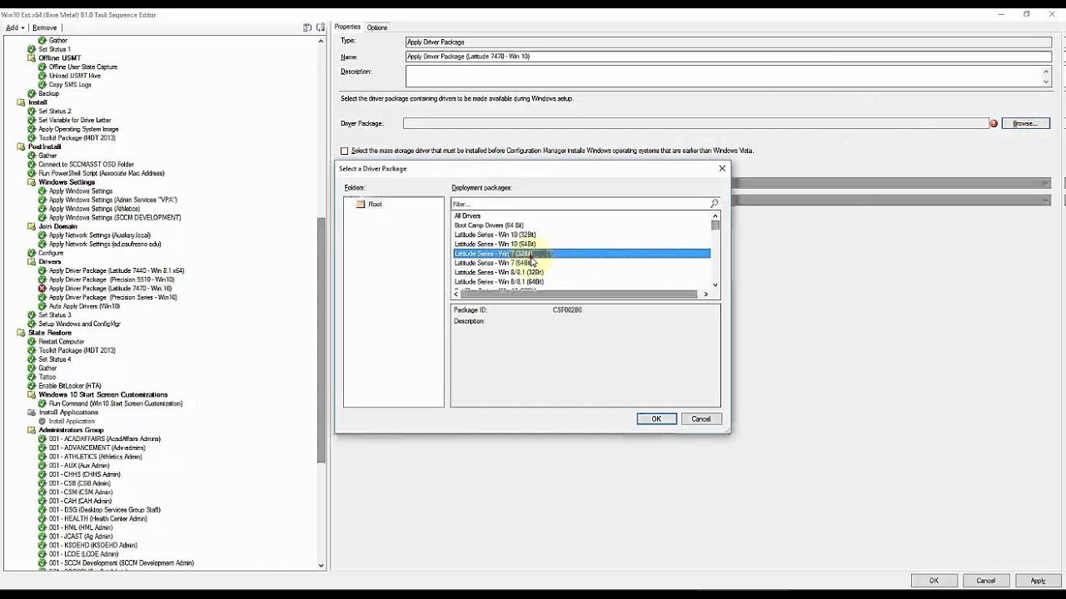The image size is (1066, 599).
Task: Open the first disabled combo box behind the dialog
Action: tap(1045, 183)
